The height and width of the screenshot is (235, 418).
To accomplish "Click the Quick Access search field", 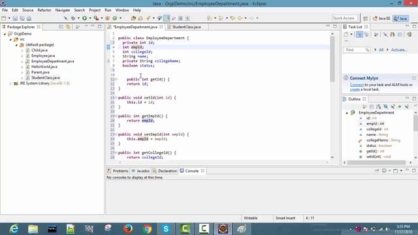I will (x=344, y=18).
